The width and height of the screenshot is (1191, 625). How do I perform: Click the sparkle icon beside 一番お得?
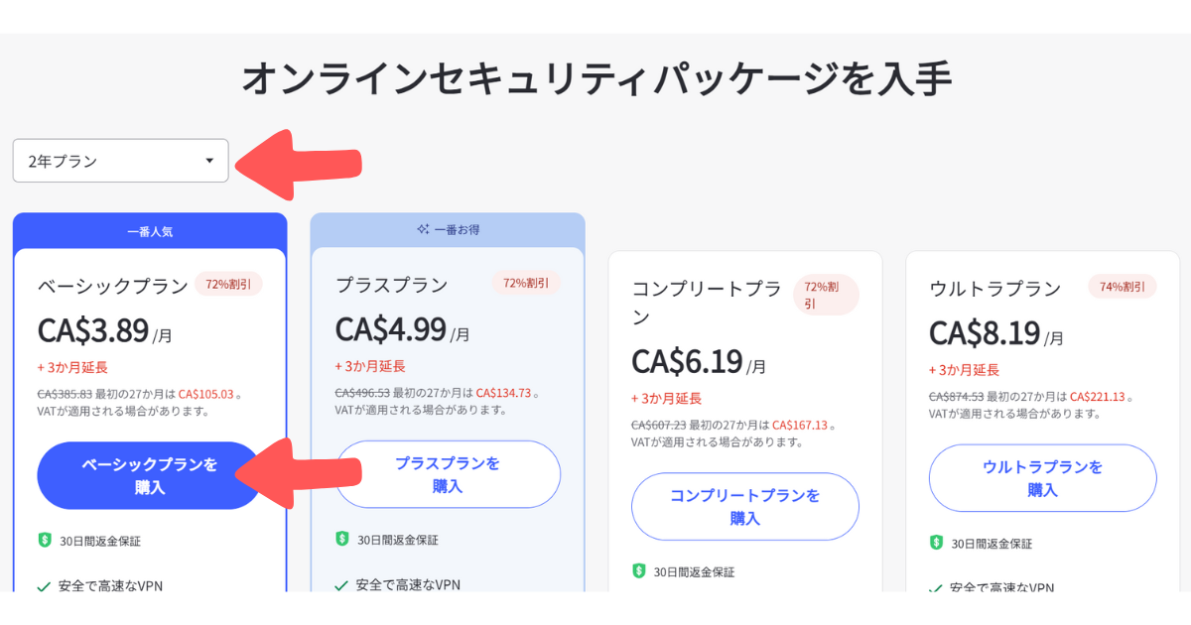point(423,229)
